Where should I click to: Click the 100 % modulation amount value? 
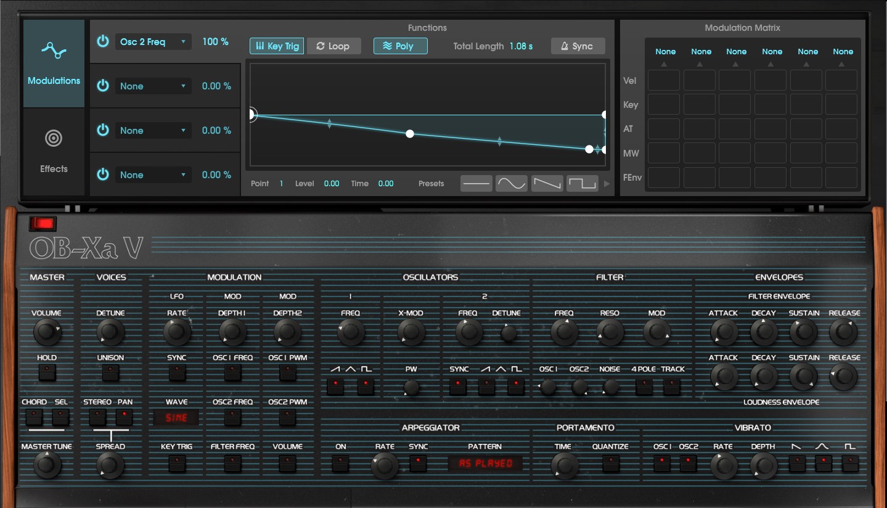coord(215,41)
